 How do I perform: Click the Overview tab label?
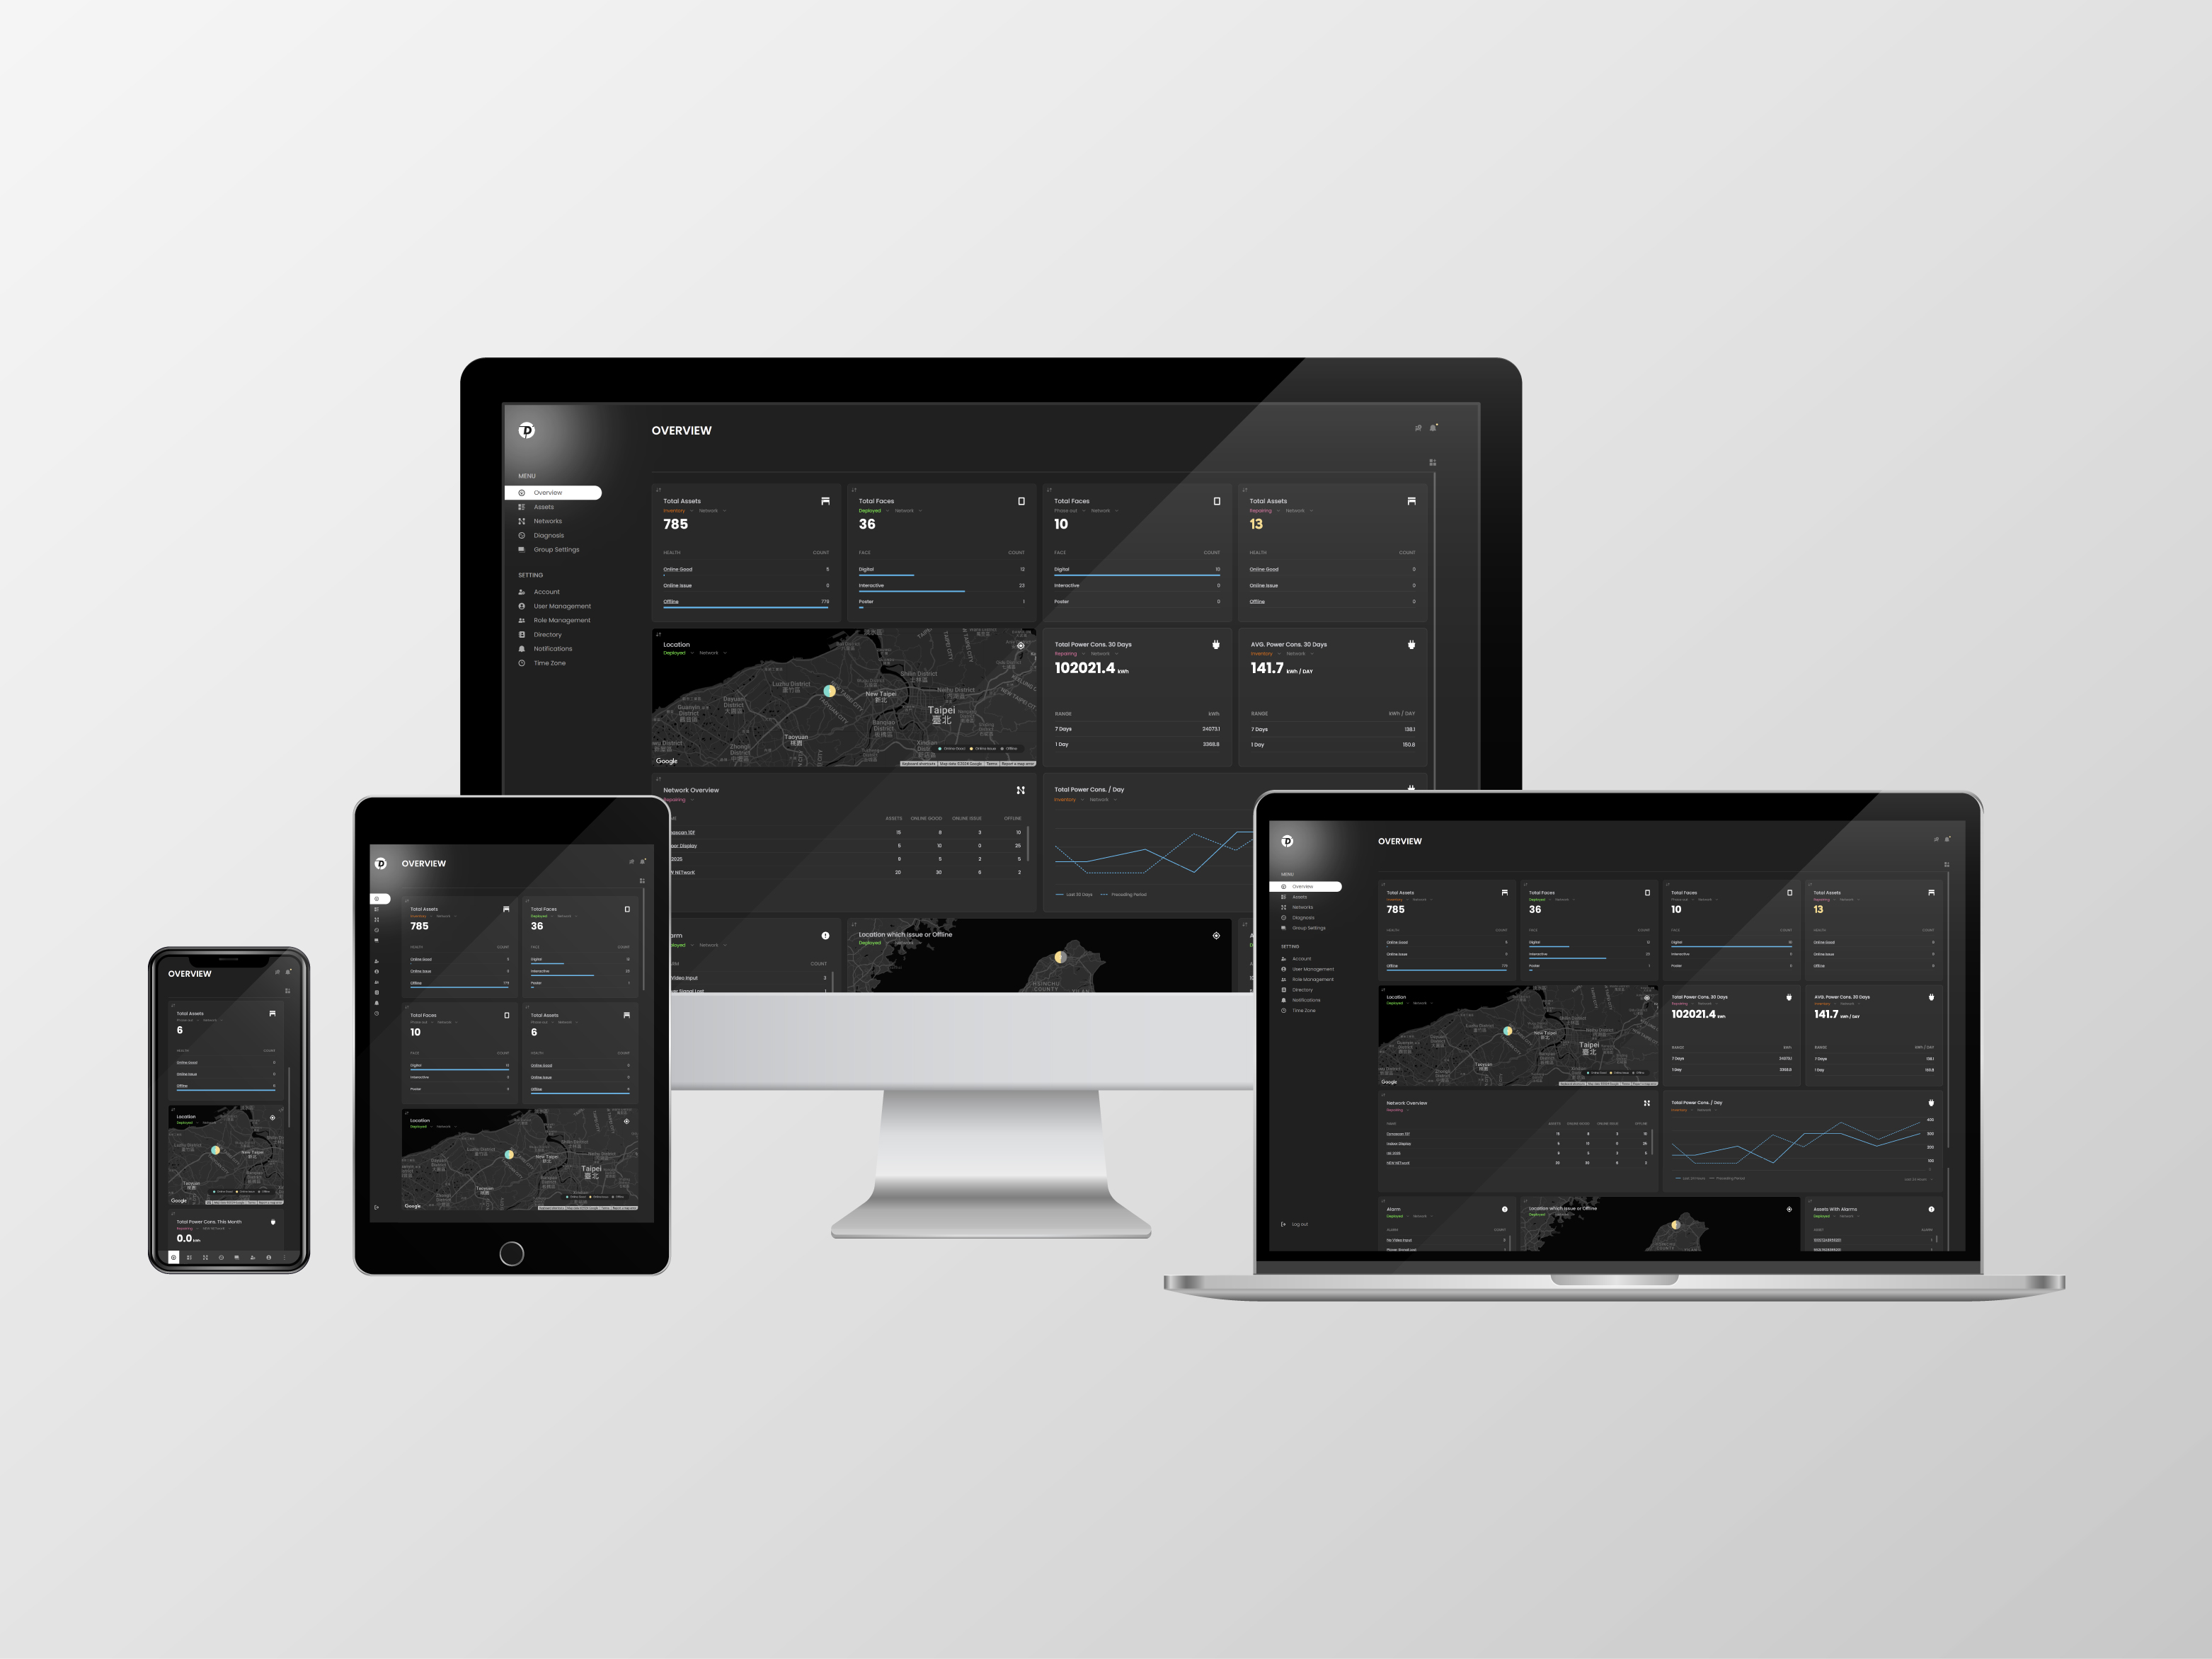point(554,491)
